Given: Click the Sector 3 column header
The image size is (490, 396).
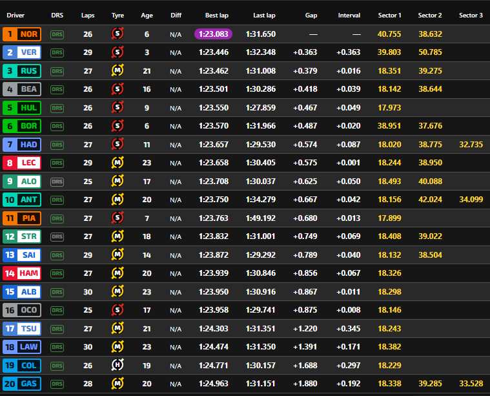Looking at the screenshot, I should click(x=471, y=15).
